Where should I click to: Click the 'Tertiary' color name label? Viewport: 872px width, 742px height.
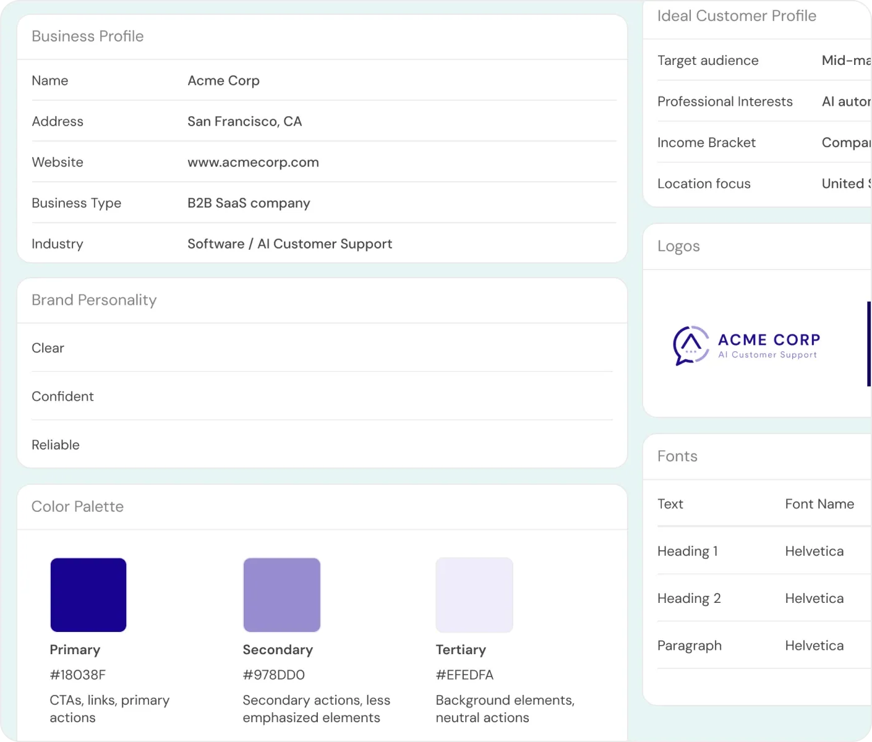coord(461,650)
